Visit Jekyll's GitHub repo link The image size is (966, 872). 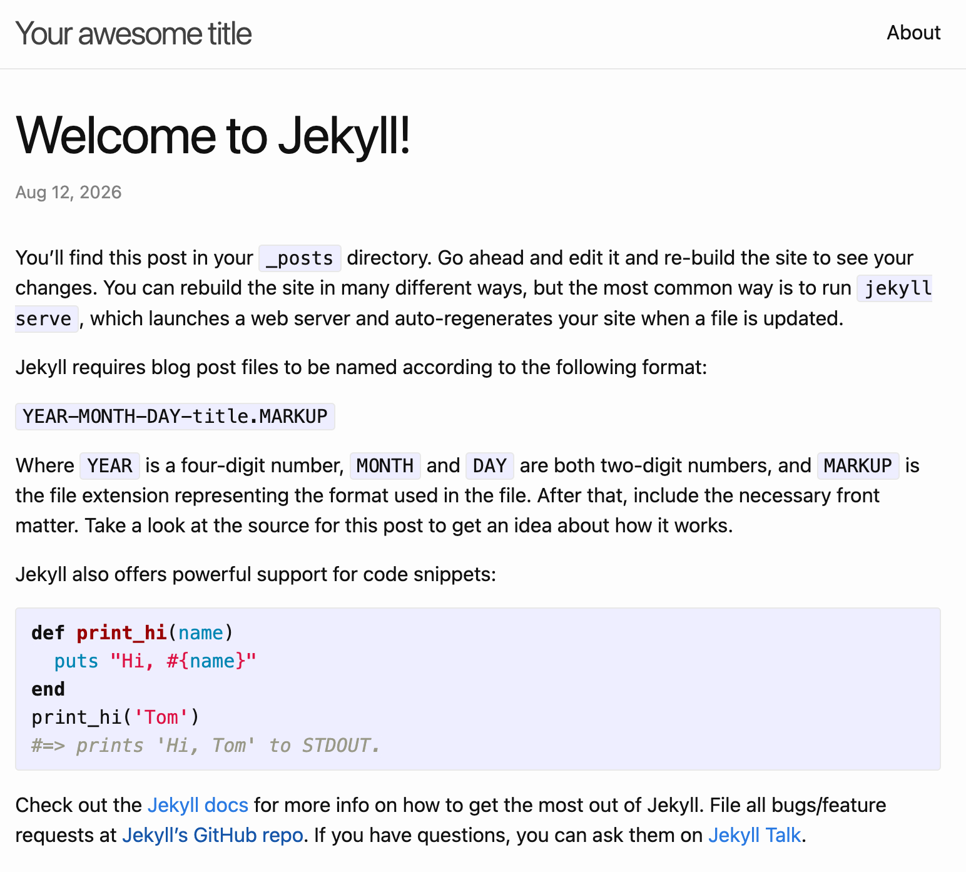click(213, 835)
